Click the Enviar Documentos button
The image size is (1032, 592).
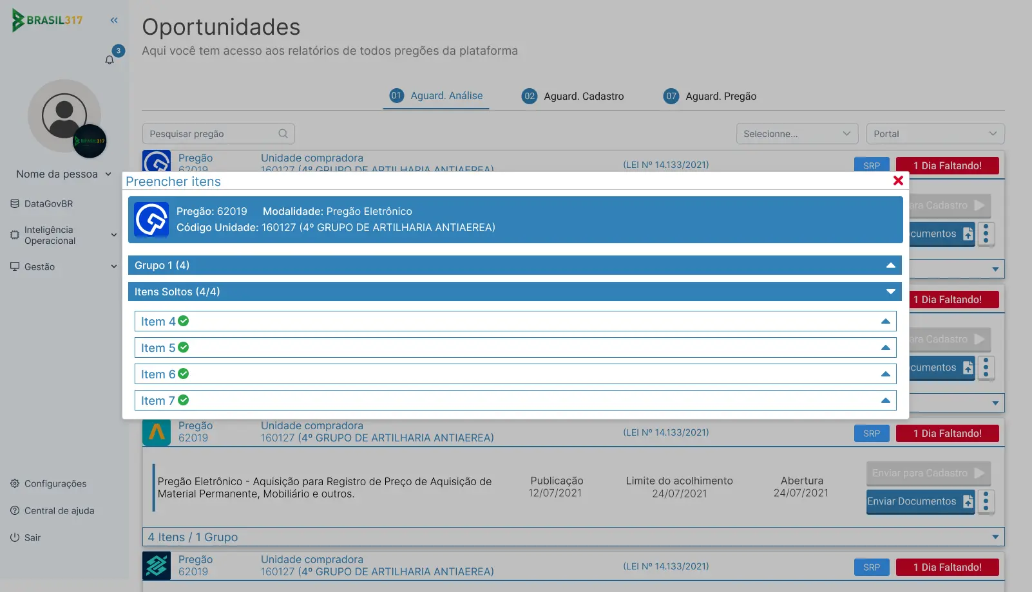click(920, 502)
